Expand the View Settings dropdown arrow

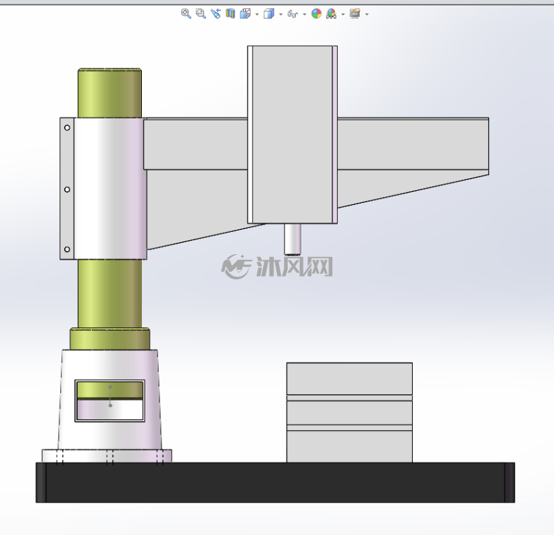coord(367,14)
